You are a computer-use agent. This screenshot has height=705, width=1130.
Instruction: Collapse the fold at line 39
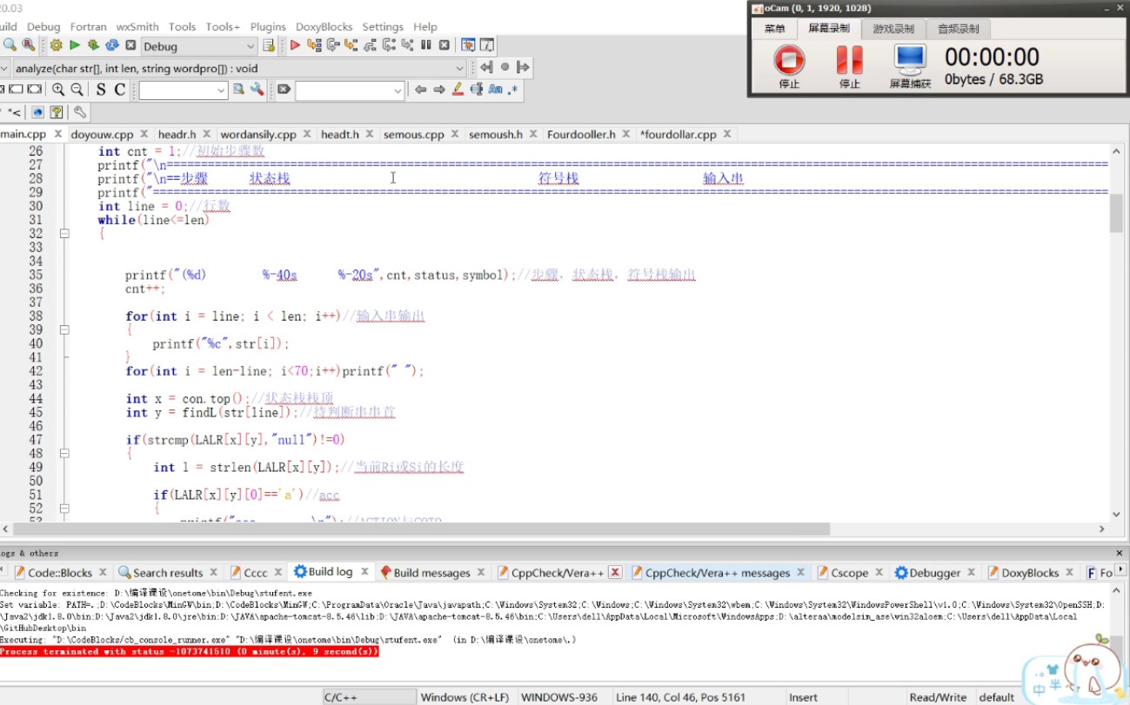[64, 330]
